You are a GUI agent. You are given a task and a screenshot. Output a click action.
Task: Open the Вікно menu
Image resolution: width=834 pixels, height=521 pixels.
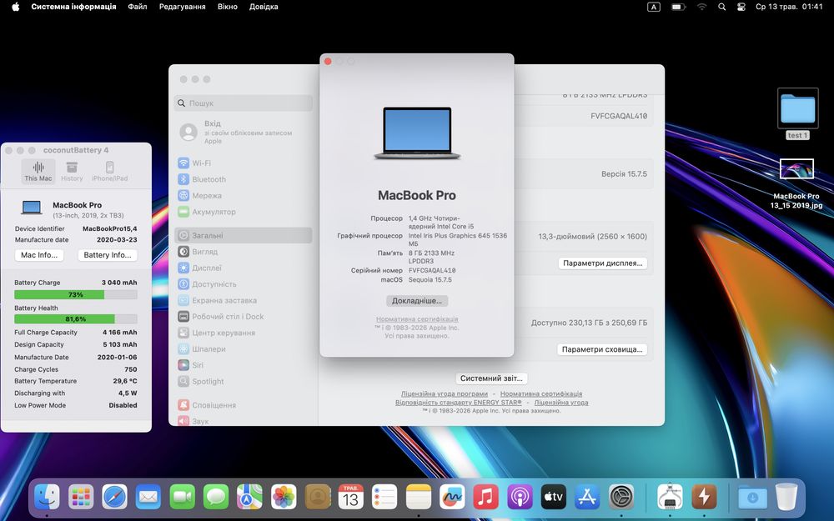[227, 7]
